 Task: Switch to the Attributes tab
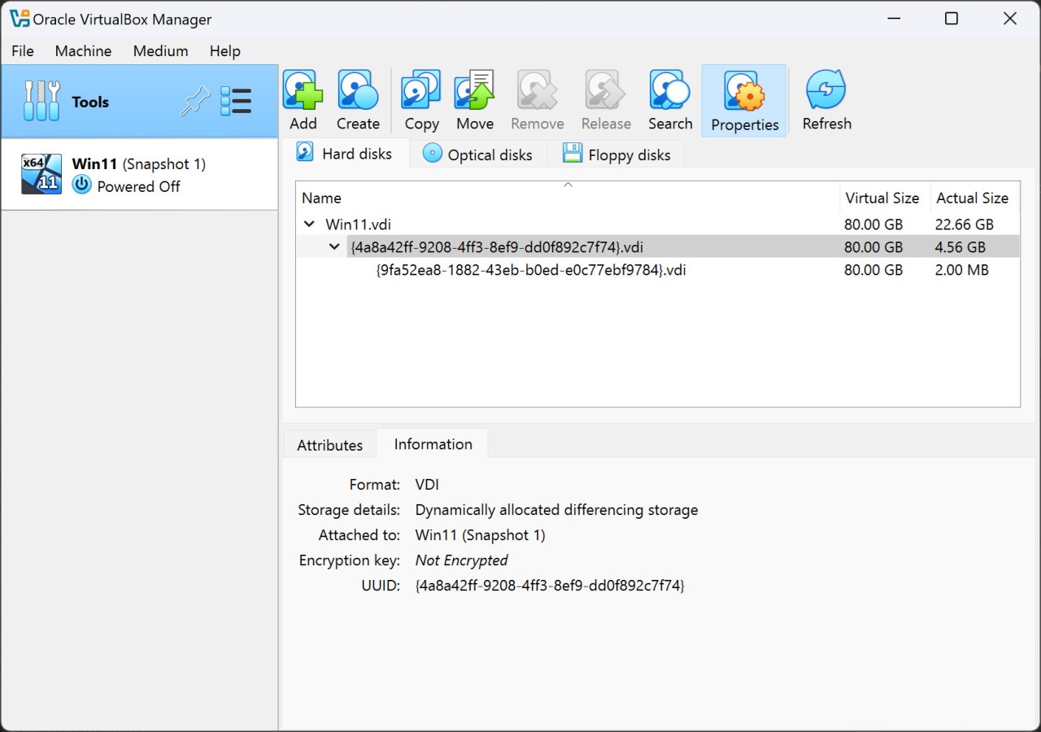click(329, 445)
